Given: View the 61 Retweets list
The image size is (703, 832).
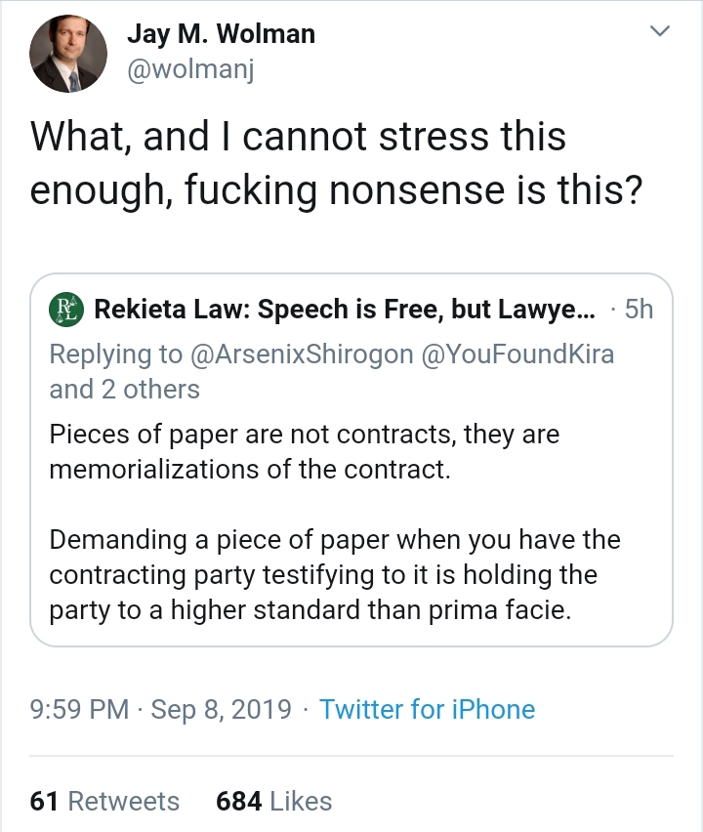Looking at the screenshot, I should pos(104,801).
